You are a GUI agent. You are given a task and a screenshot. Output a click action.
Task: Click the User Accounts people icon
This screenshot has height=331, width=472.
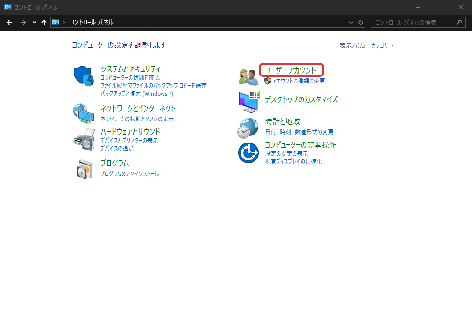248,76
